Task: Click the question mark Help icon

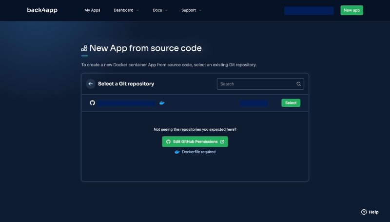Action: point(364,212)
